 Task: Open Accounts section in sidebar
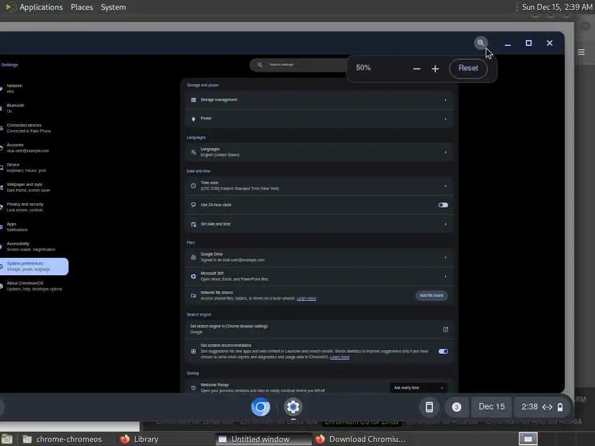(x=33, y=148)
